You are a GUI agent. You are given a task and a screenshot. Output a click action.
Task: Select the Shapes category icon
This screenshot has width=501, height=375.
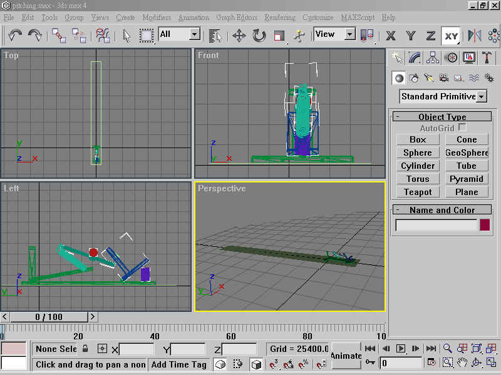[414, 77]
